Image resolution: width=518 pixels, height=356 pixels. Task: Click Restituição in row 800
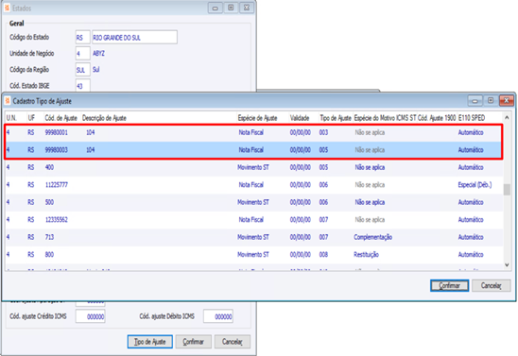point(367,255)
